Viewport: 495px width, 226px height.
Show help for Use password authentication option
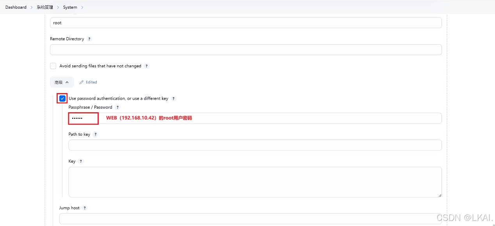click(x=174, y=99)
